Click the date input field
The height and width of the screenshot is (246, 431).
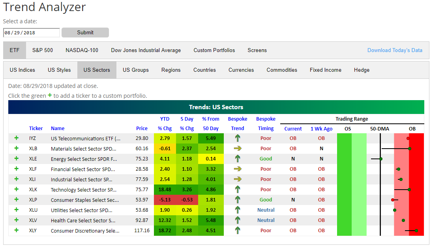[x=31, y=33]
